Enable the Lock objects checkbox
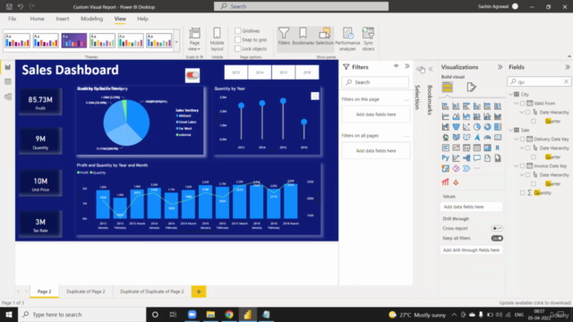Viewport: 573px width, 322px height. pyautogui.click(x=238, y=48)
